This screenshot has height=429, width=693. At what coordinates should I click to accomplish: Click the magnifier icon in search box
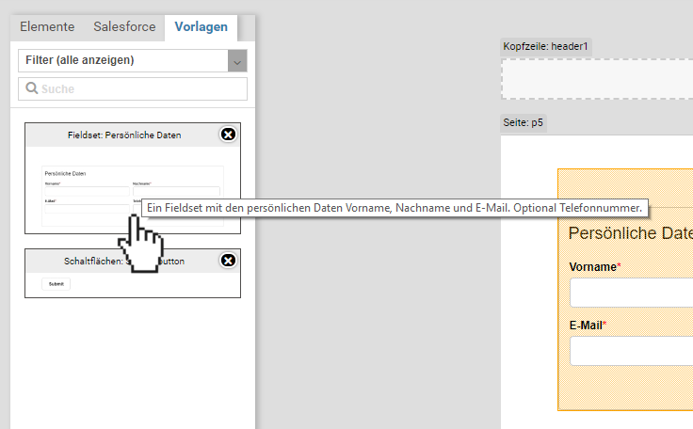point(31,88)
